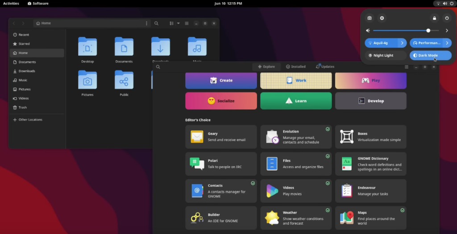The image size is (457, 234).
Task: Select Pictures in Files sidebar
Action: pos(37,89)
